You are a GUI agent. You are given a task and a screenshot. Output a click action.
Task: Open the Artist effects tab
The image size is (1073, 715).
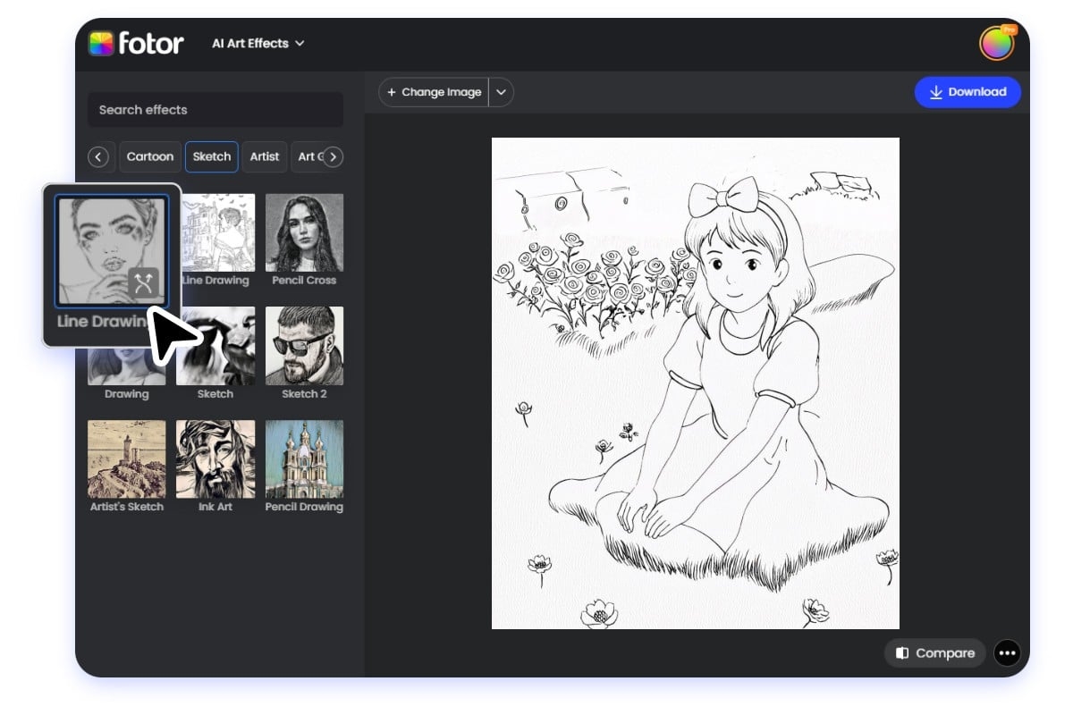[x=264, y=156]
